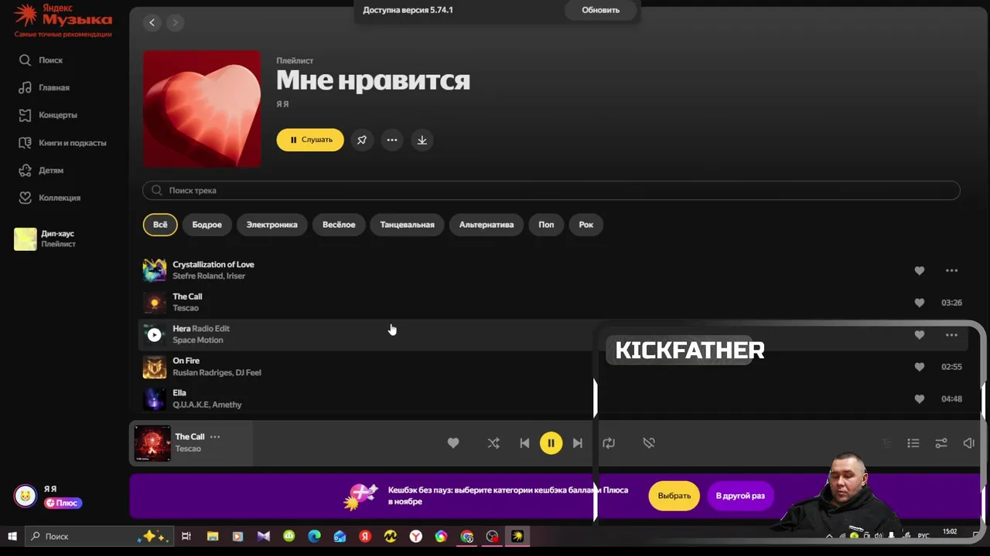Screen dimensions: 990x556
Task: Click the Поиск трека search field
Action: click(551, 190)
